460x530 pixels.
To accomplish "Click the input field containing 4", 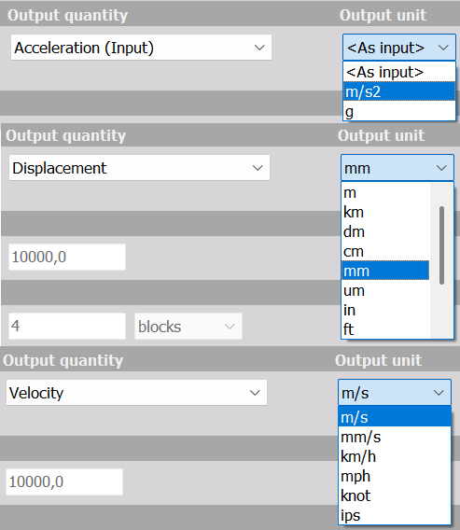I will point(67,327).
